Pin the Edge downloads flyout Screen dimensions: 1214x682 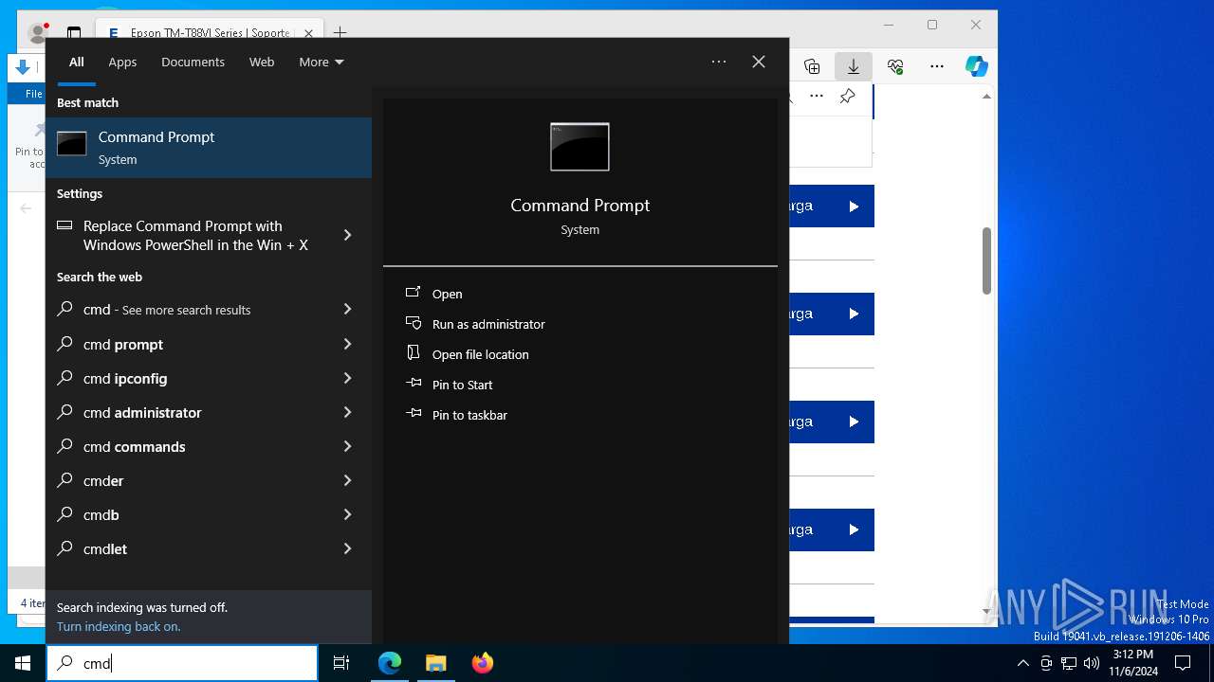pyautogui.click(x=847, y=96)
